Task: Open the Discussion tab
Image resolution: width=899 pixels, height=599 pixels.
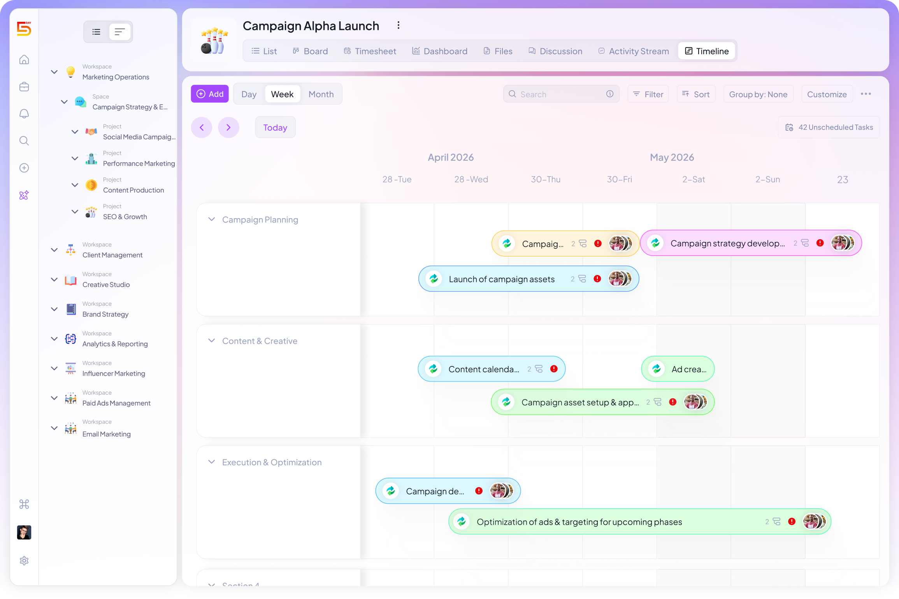Action: click(x=555, y=51)
